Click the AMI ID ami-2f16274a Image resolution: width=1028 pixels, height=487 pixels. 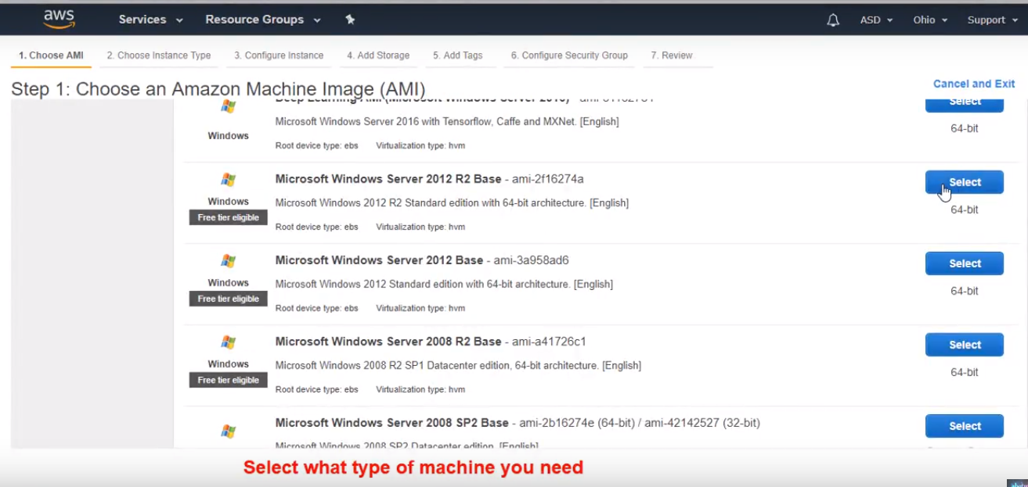(548, 179)
